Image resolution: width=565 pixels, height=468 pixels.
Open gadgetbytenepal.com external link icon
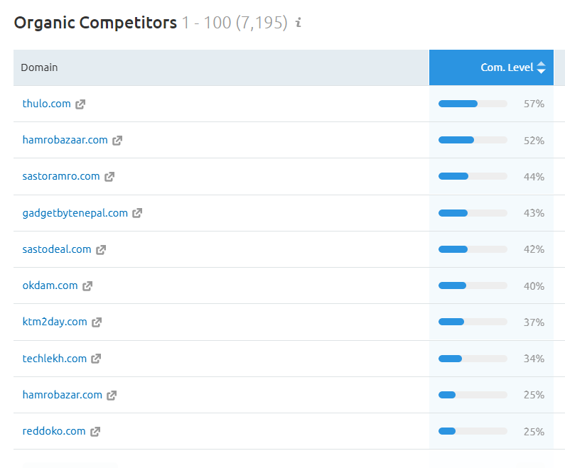pos(137,213)
